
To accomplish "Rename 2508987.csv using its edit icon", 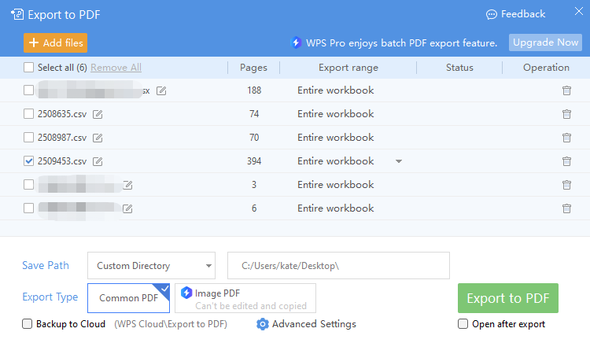I will 98,138.
